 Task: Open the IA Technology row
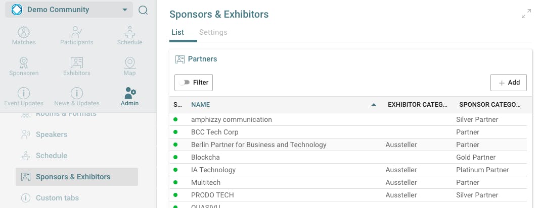[213, 170]
